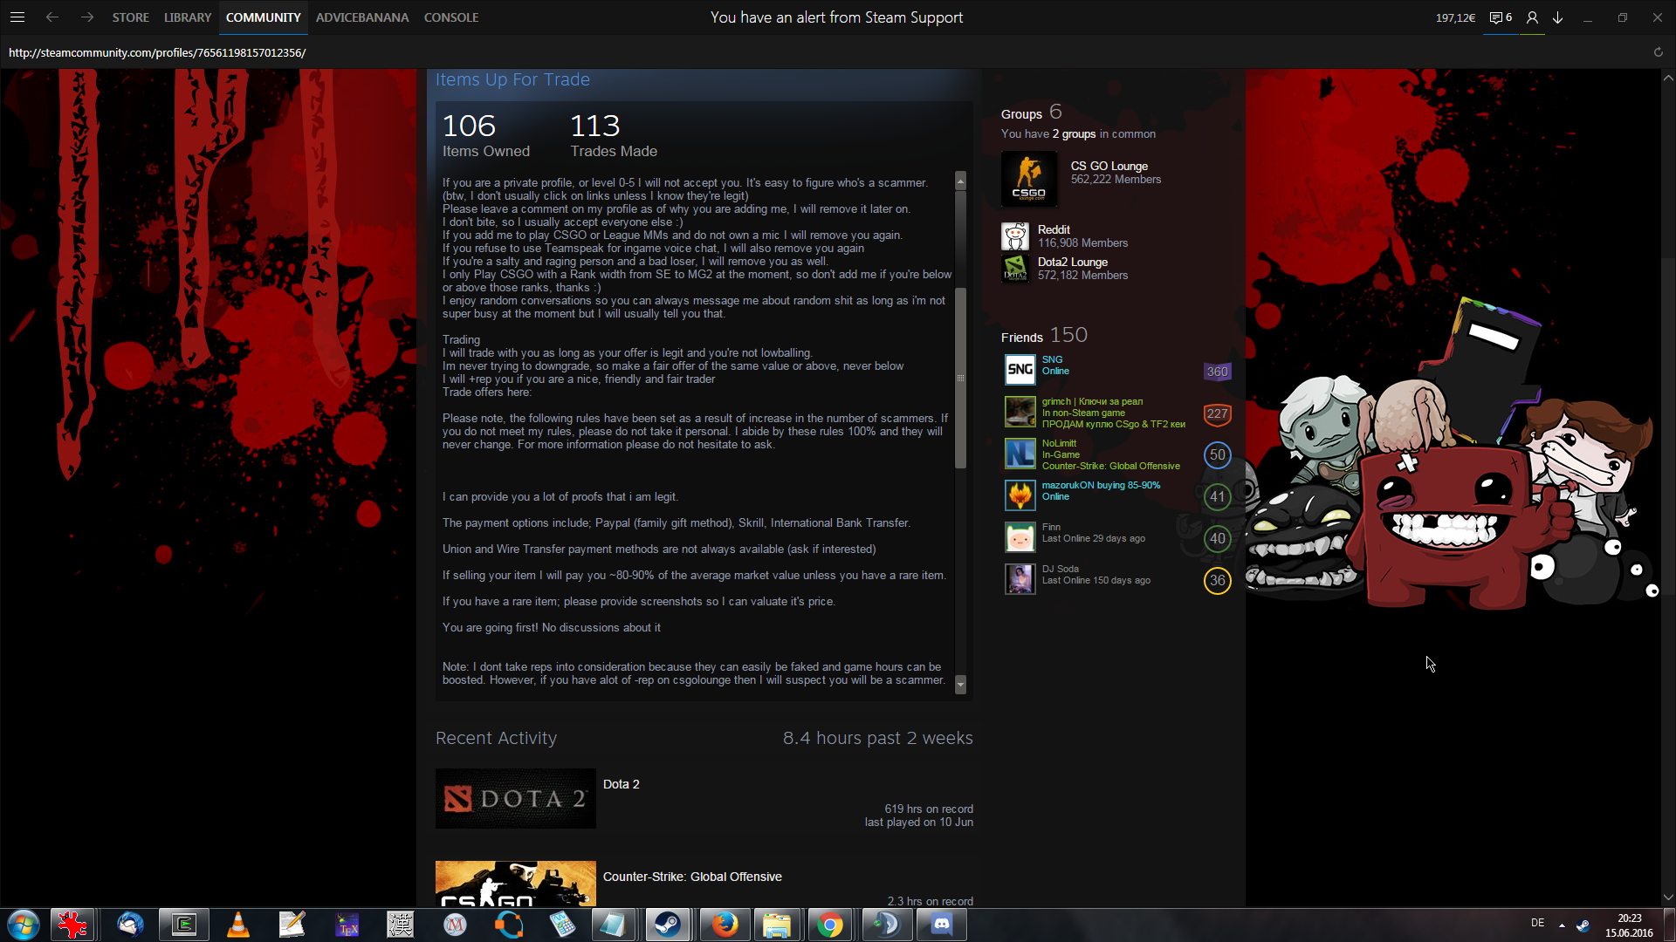Switch to the LIBRARY tab
Image resolution: width=1676 pixels, height=942 pixels.
188,17
